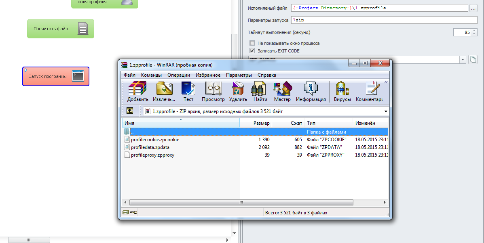Click the toolbar overflow chevron in WinRAR
Screen dimensions: 484x243
pyautogui.click(x=386, y=82)
